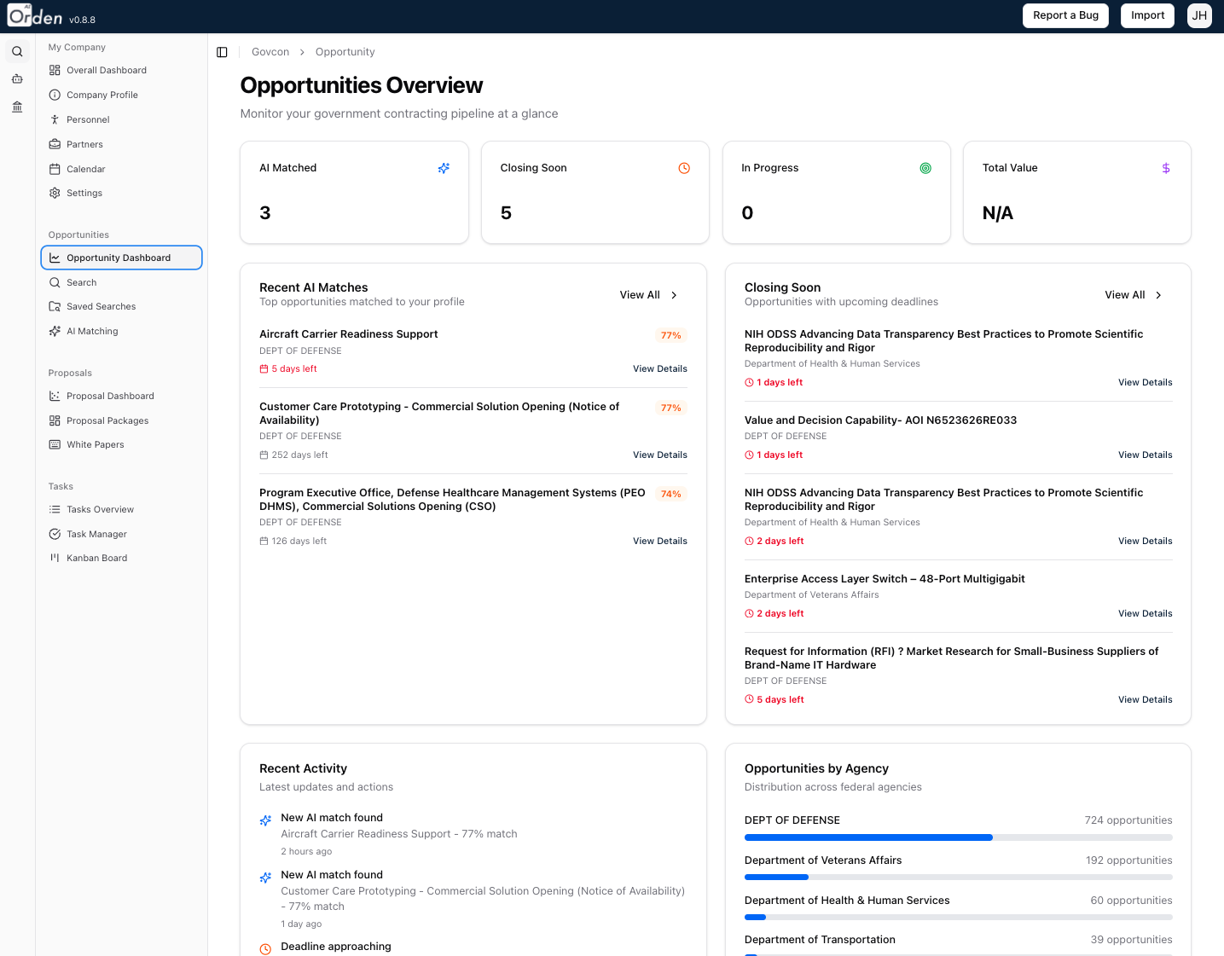Click the Total Value dollar icon

tap(1166, 169)
